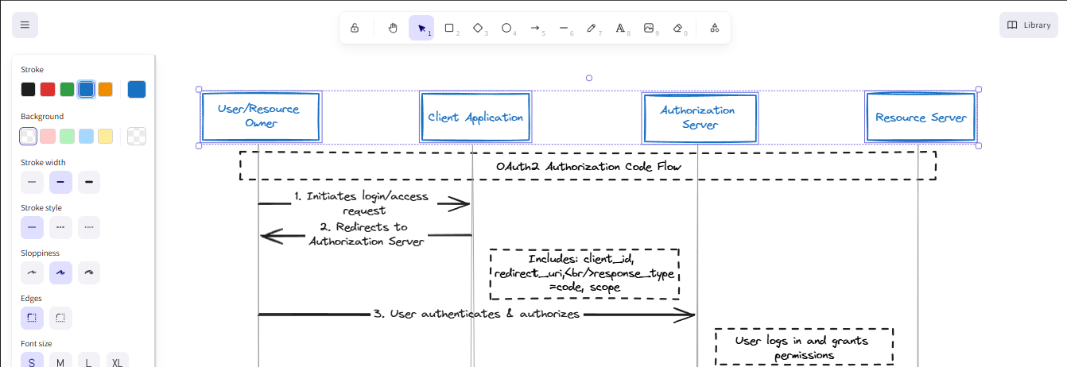This screenshot has width=1067, height=367.
Task: Choose orange stroke color
Action: point(105,90)
